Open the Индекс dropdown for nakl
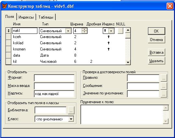Screen dimensions: 175x138 pos(111,31)
